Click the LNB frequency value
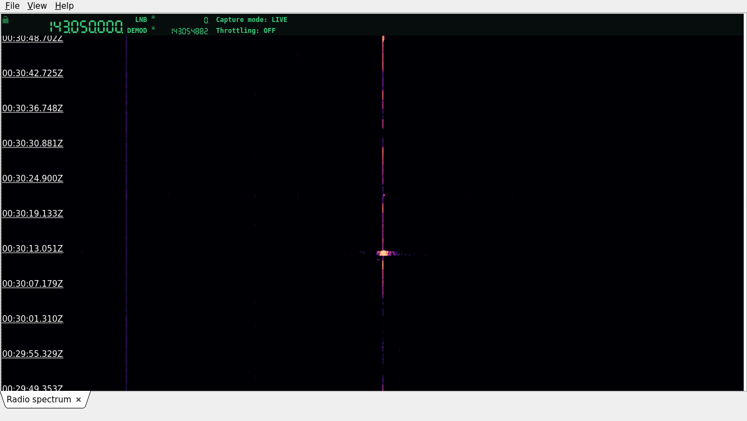747x421 pixels. click(206, 20)
